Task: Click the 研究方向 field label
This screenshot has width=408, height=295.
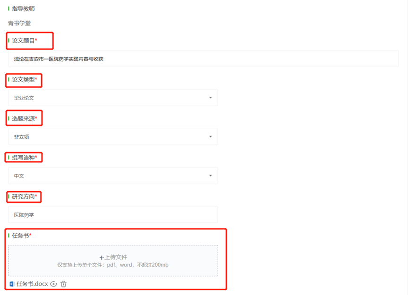Action: tap(23, 196)
